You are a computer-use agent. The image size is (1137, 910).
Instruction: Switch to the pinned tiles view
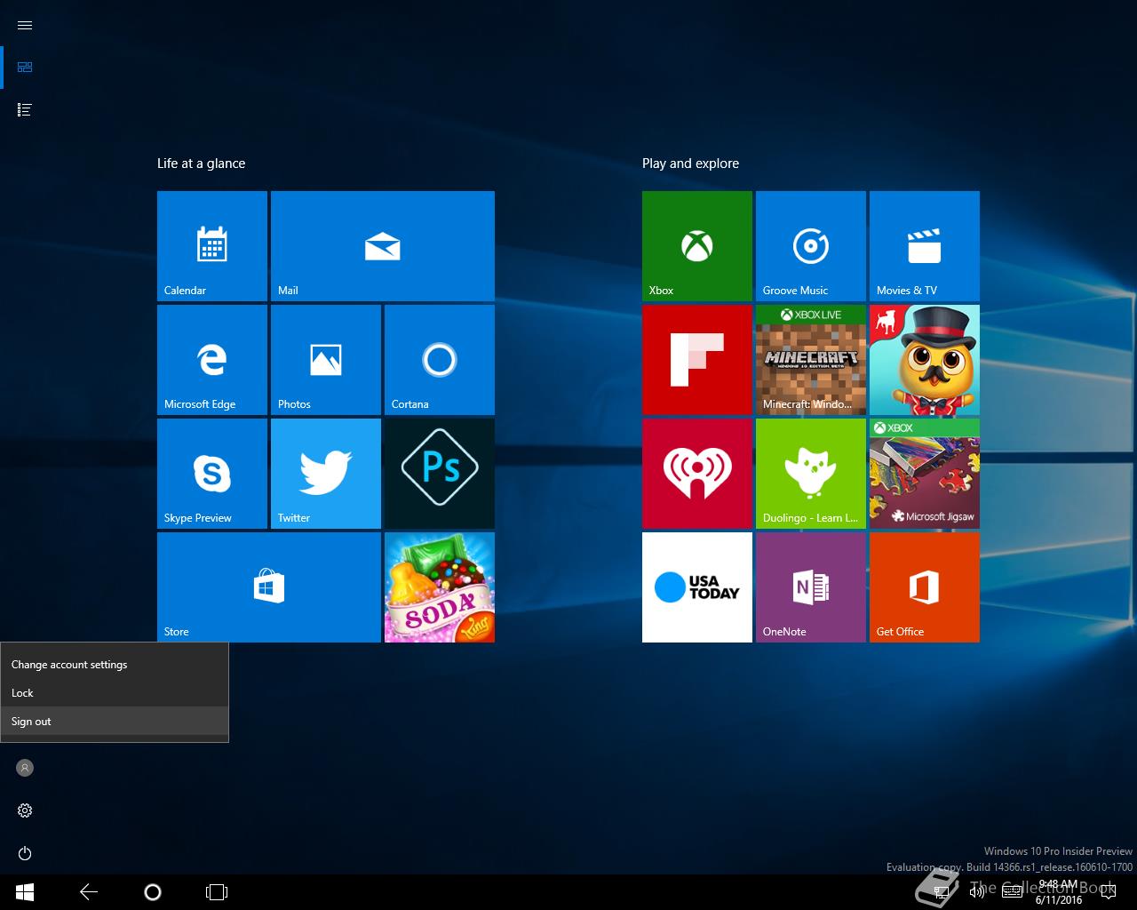(x=25, y=67)
